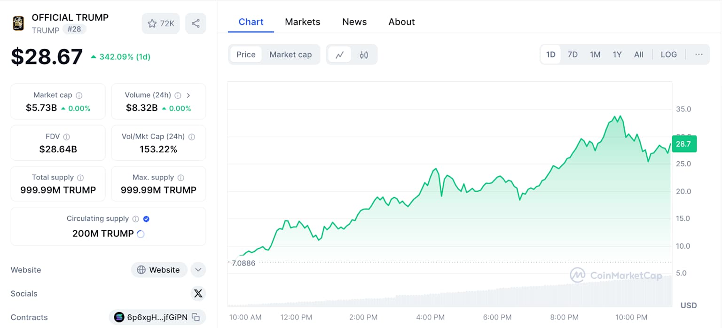Click the $5.73B market cap value
722x328 pixels.
41,108
